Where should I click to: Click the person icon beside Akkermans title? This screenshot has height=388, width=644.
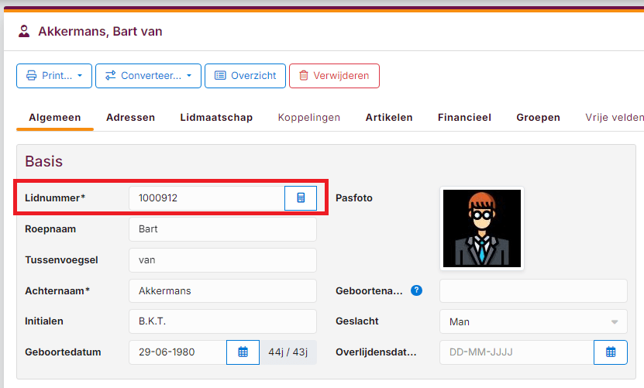tap(24, 31)
